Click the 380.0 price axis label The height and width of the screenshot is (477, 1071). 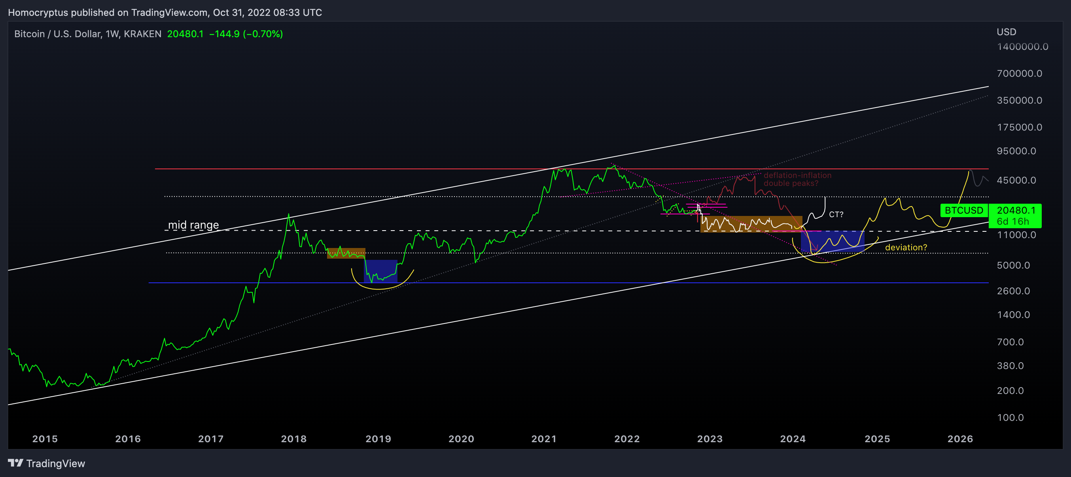(1010, 366)
